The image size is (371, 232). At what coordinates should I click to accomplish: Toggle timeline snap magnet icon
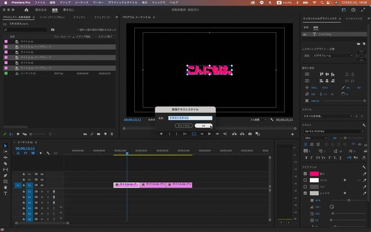click(x=26, y=153)
